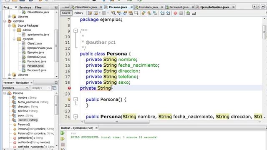
Task: Toggle Highlight Search in editor toolbar
Action: pyautogui.click(x=131, y=13)
